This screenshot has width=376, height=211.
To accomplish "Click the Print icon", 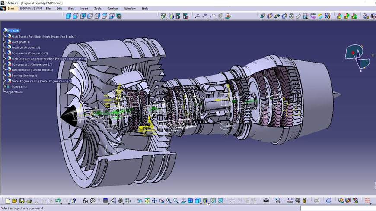I will (29, 201).
